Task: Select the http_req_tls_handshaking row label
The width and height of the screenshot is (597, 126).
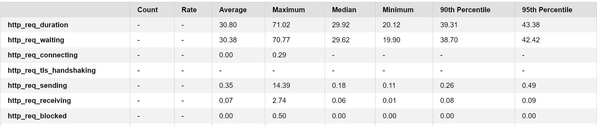Action: coord(52,71)
